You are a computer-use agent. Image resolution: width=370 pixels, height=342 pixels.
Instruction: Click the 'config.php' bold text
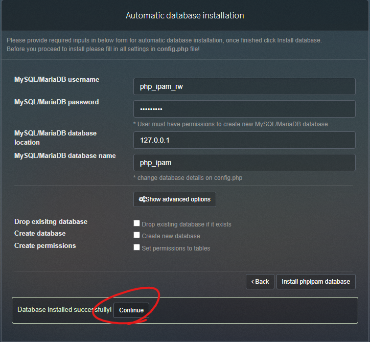click(x=173, y=49)
